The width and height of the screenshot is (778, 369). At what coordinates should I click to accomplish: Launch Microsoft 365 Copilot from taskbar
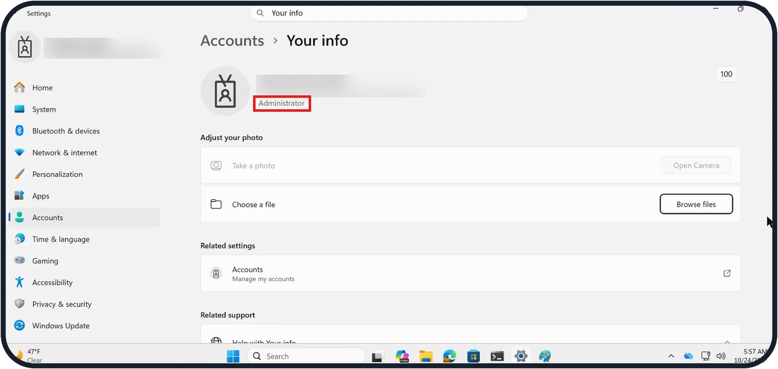(x=402, y=356)
